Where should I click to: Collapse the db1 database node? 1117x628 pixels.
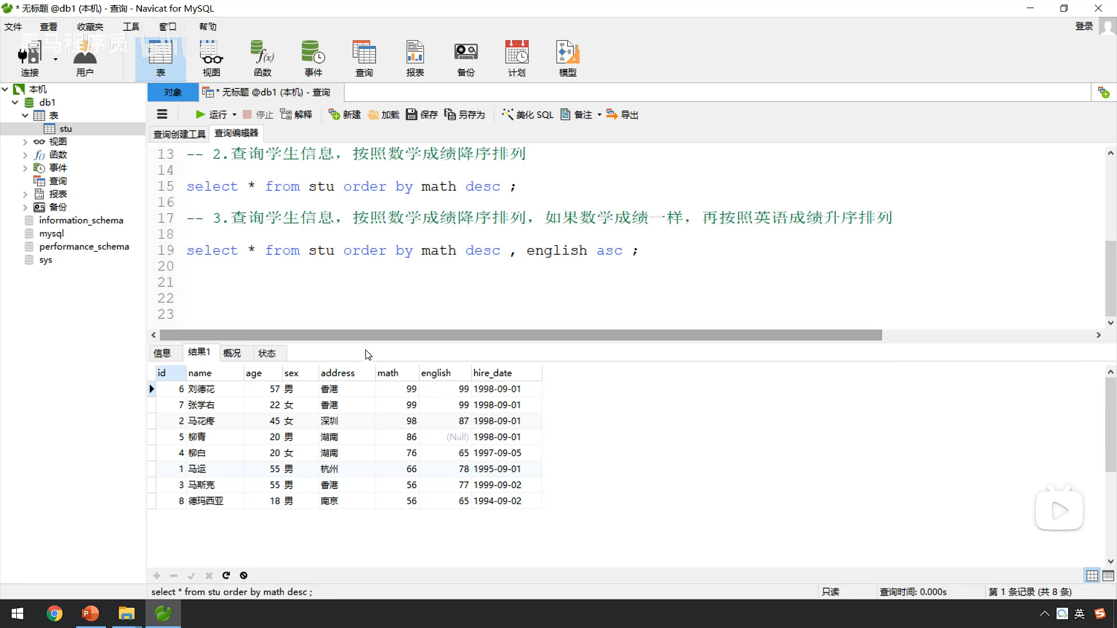15,102
